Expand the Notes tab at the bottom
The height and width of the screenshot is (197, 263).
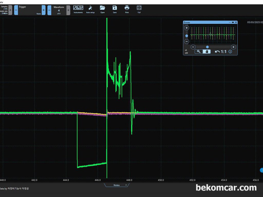point(116,185)
